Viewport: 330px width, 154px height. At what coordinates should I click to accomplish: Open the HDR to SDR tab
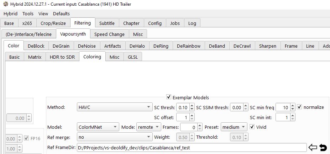[x=62, y=57]
